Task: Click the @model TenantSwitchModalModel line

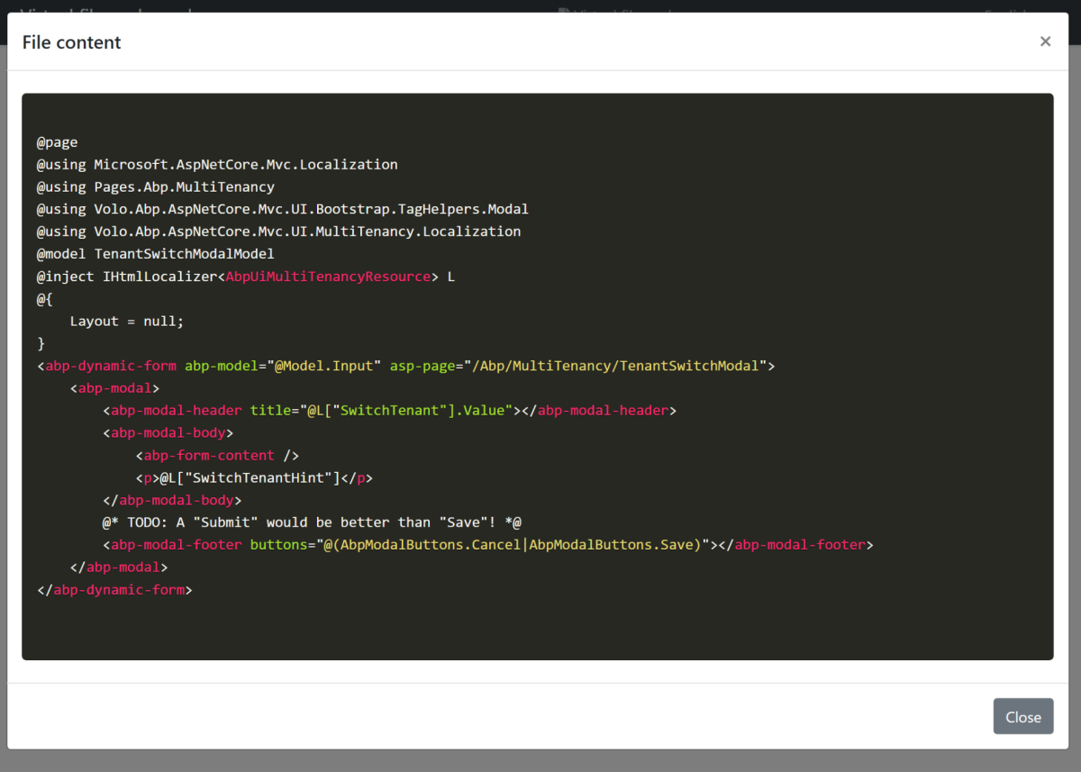Action: click(x=155, y=254)
